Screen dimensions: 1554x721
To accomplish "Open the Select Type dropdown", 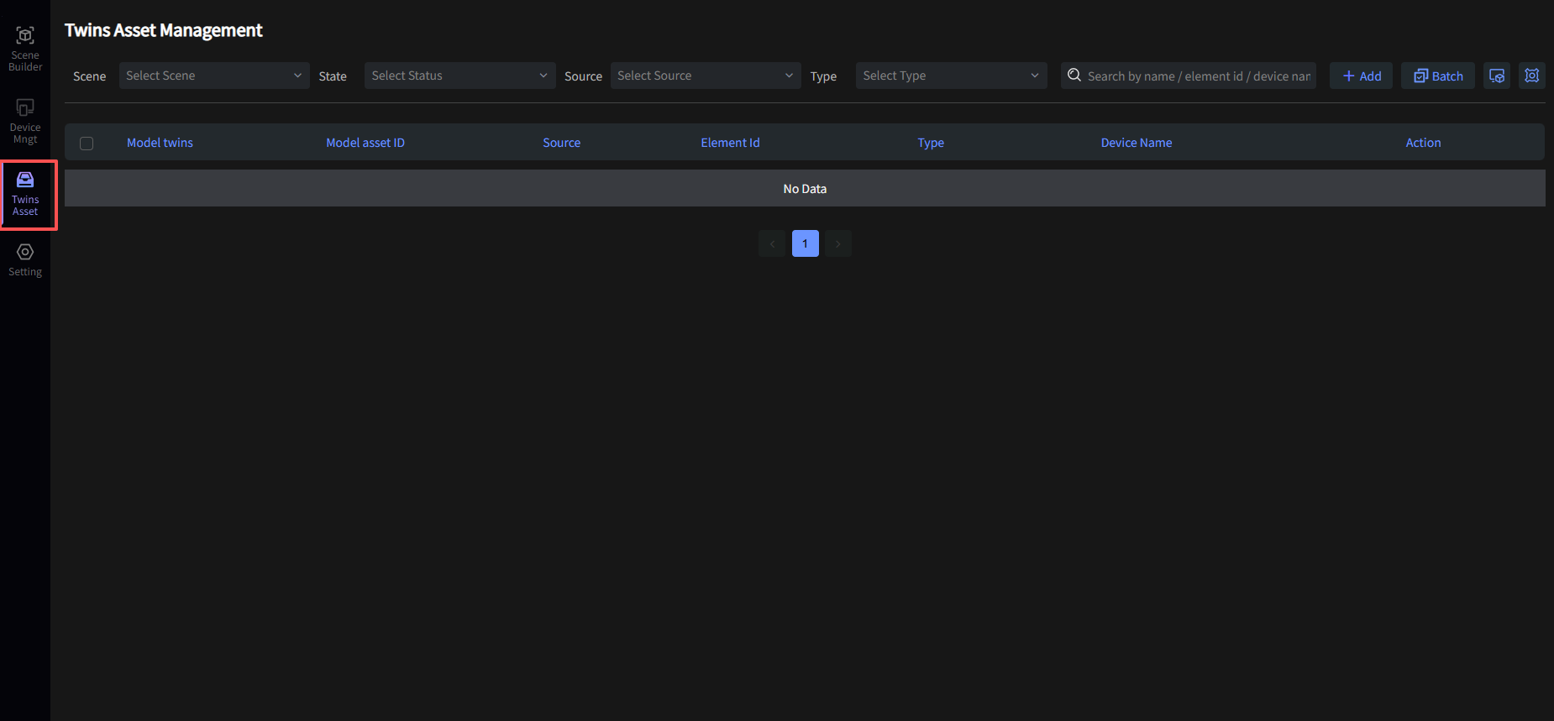I will click(951, 76).
